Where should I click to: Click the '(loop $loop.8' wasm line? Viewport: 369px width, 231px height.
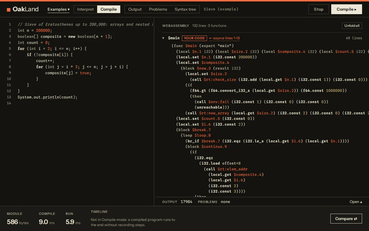pyautogui.click(x=196, y=135)
